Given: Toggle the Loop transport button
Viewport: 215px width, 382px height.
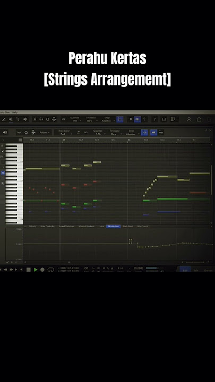Looking at the screenshot, I should (51, 270).
